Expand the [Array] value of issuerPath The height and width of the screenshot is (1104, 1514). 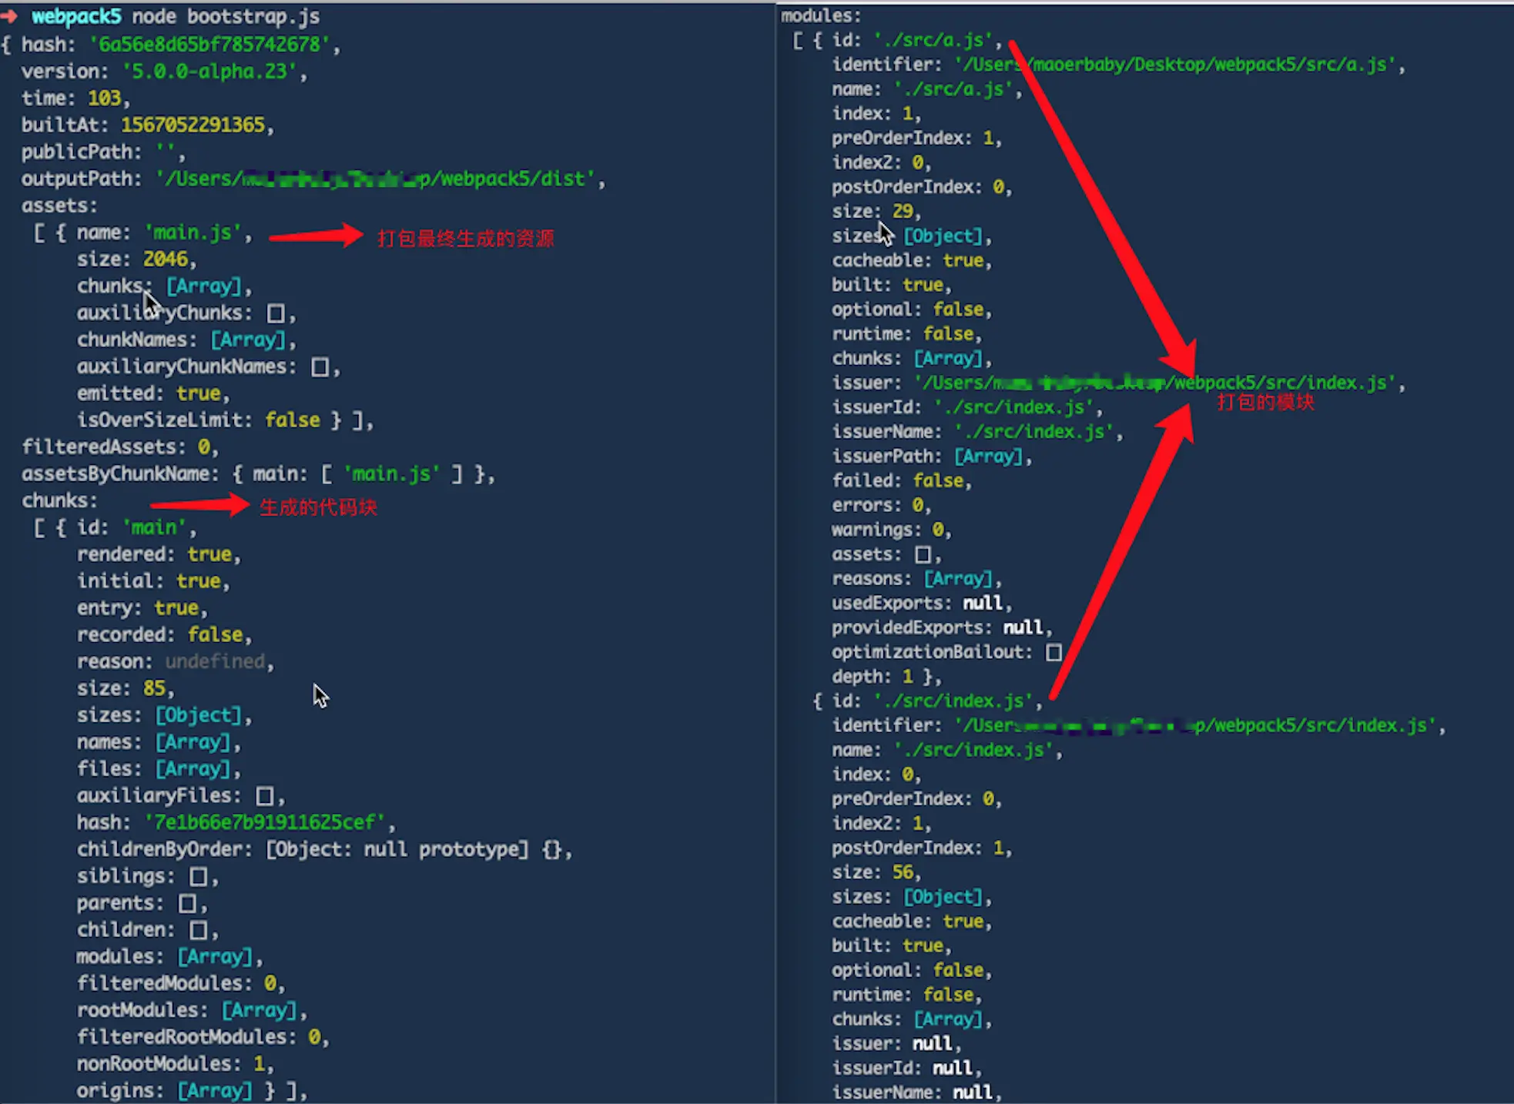pyautogui.click(x=989, y=457)
